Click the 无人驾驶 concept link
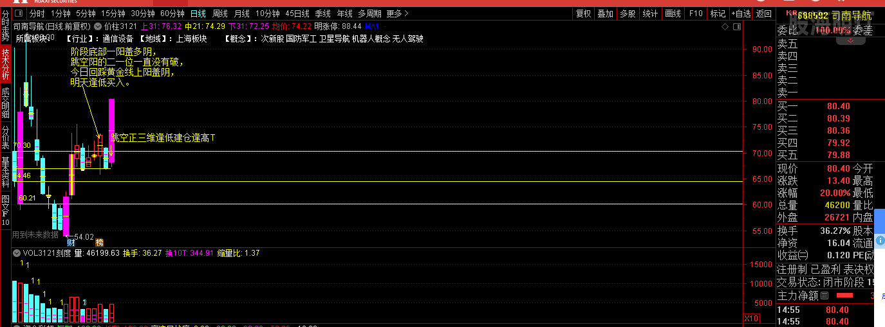 (408, 39)
